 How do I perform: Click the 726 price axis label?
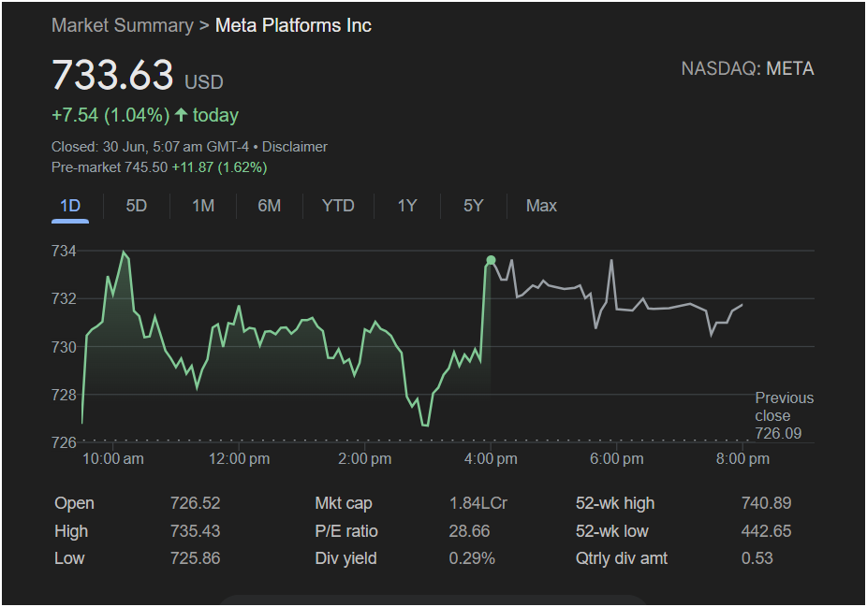pyautogui.click(x=64, y=442)
